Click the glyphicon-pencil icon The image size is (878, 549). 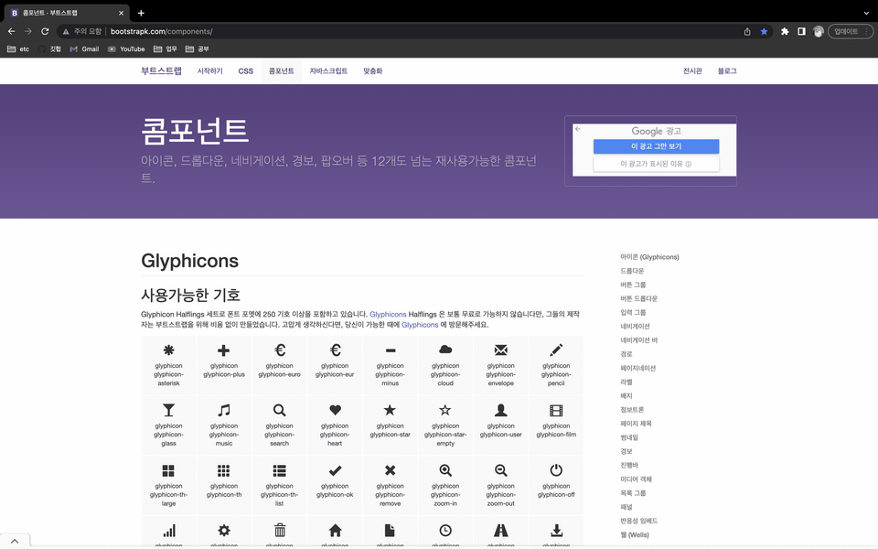pos(556,350)
